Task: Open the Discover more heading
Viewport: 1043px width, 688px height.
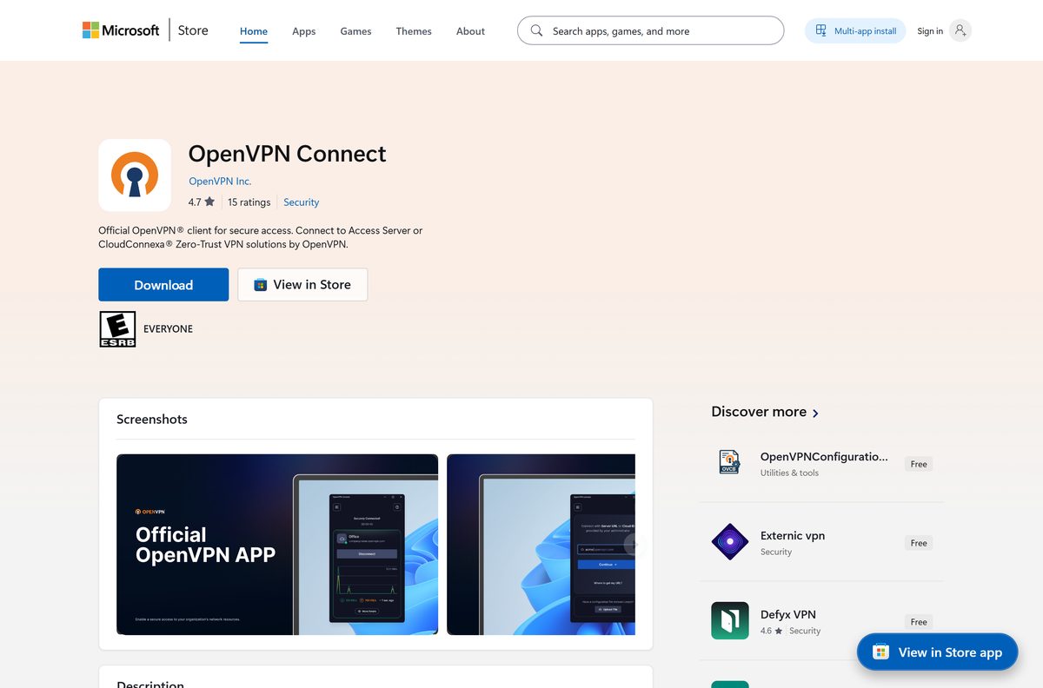Action: point(759,412)
